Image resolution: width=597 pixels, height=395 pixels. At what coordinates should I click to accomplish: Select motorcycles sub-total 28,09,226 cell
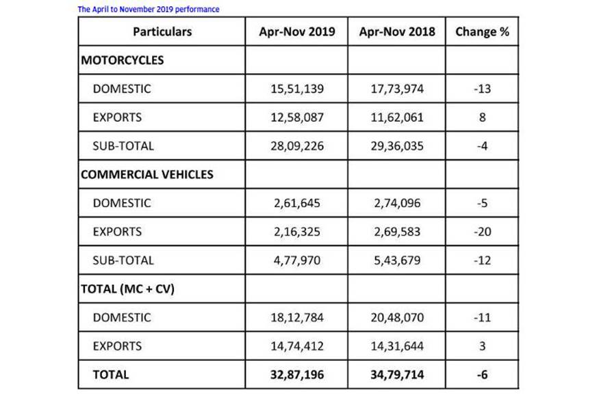[x=297, y=146]
